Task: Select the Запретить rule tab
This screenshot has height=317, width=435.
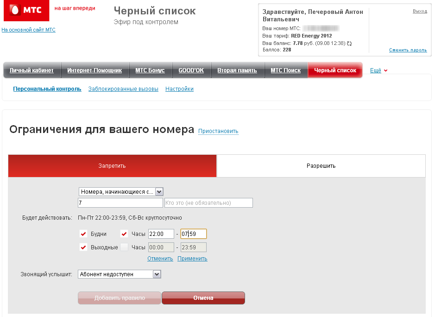Action: point(112,166)
